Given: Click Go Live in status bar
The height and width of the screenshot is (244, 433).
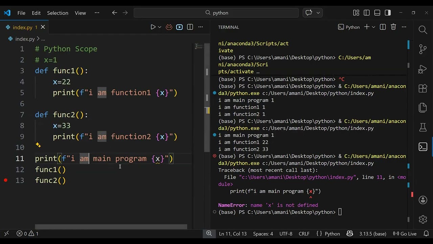Looking at the screenshot, I should pyautogui.click(x=405, y=234).
